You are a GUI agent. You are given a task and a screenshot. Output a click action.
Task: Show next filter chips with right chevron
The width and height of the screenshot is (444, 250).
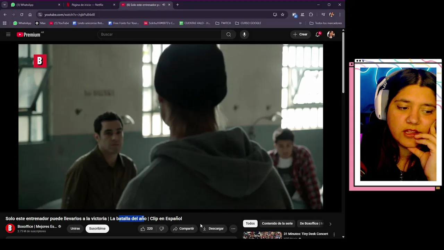(x=330, y=224)
